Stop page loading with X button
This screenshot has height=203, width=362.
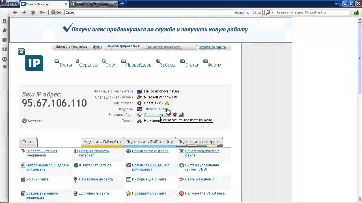[33, 12]
